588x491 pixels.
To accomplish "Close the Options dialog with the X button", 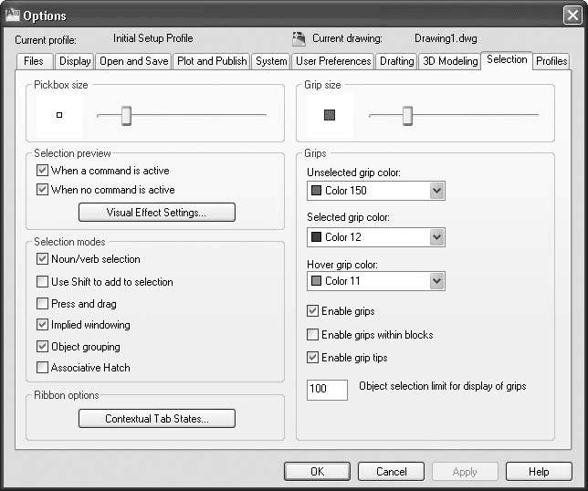I will (x=572, y=16).
